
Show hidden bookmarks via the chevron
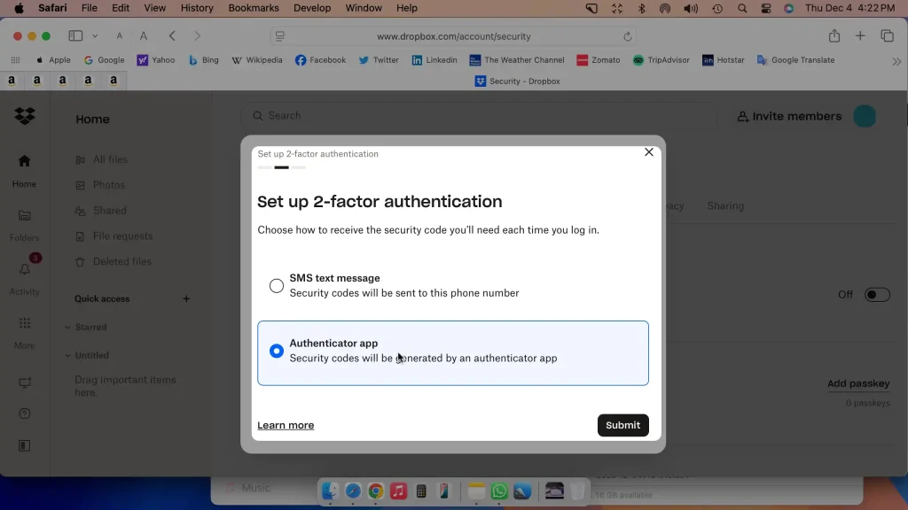[x=896, y=60]
